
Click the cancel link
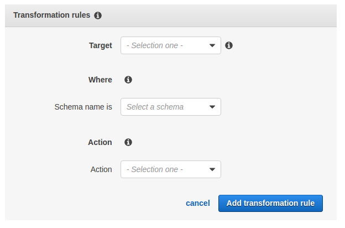click(x=197, y=203)
